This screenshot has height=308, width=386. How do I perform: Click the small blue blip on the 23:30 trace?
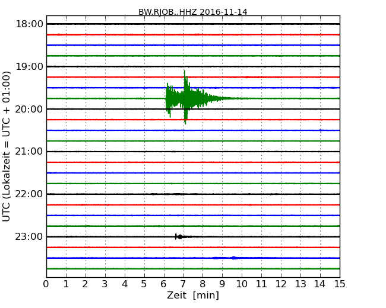(233, 258)
